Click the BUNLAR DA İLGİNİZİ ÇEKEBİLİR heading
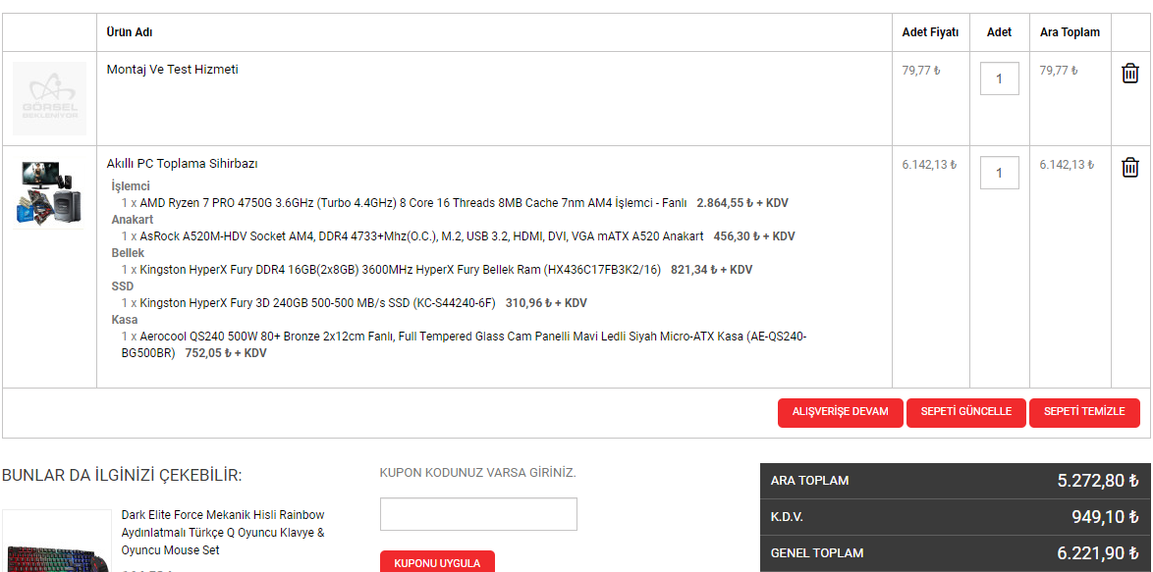1153x572 pixels. (122, 476)
